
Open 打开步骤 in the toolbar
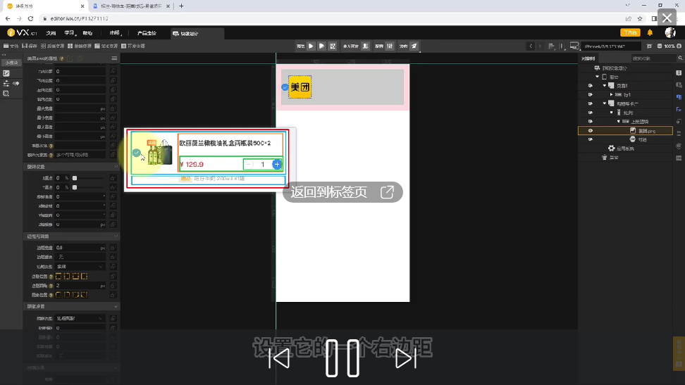133,46
